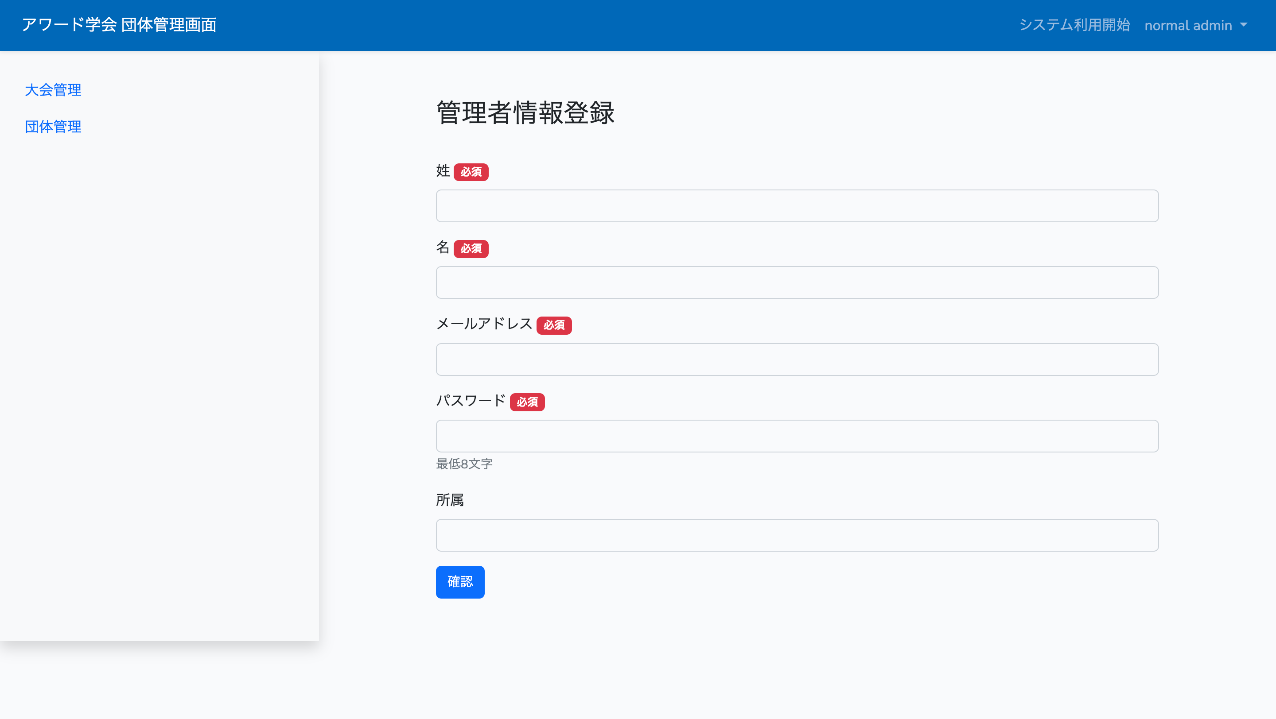Click the 必須 badge next to 姓
This screenshot has width=1276, height=719.
(471, 172)
